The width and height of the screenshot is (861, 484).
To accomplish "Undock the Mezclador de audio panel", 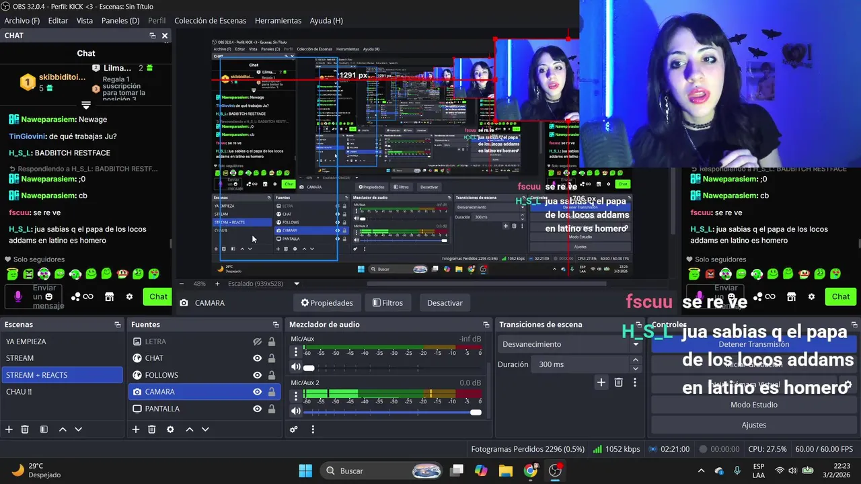I will [x=486, y=325].
